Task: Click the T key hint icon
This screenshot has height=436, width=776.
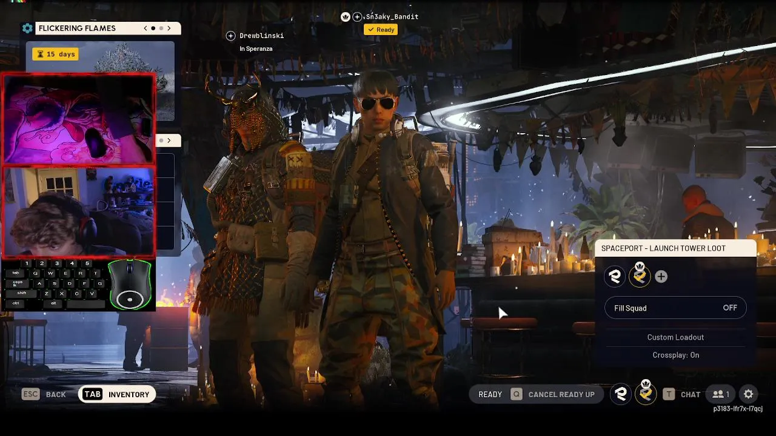Action: [669, 394]
